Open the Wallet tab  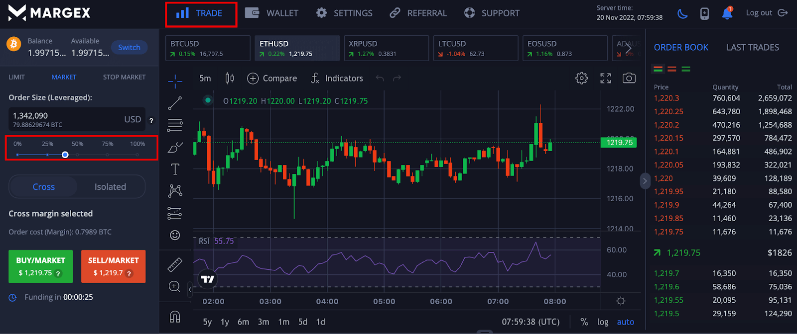[x=272, y=13]
